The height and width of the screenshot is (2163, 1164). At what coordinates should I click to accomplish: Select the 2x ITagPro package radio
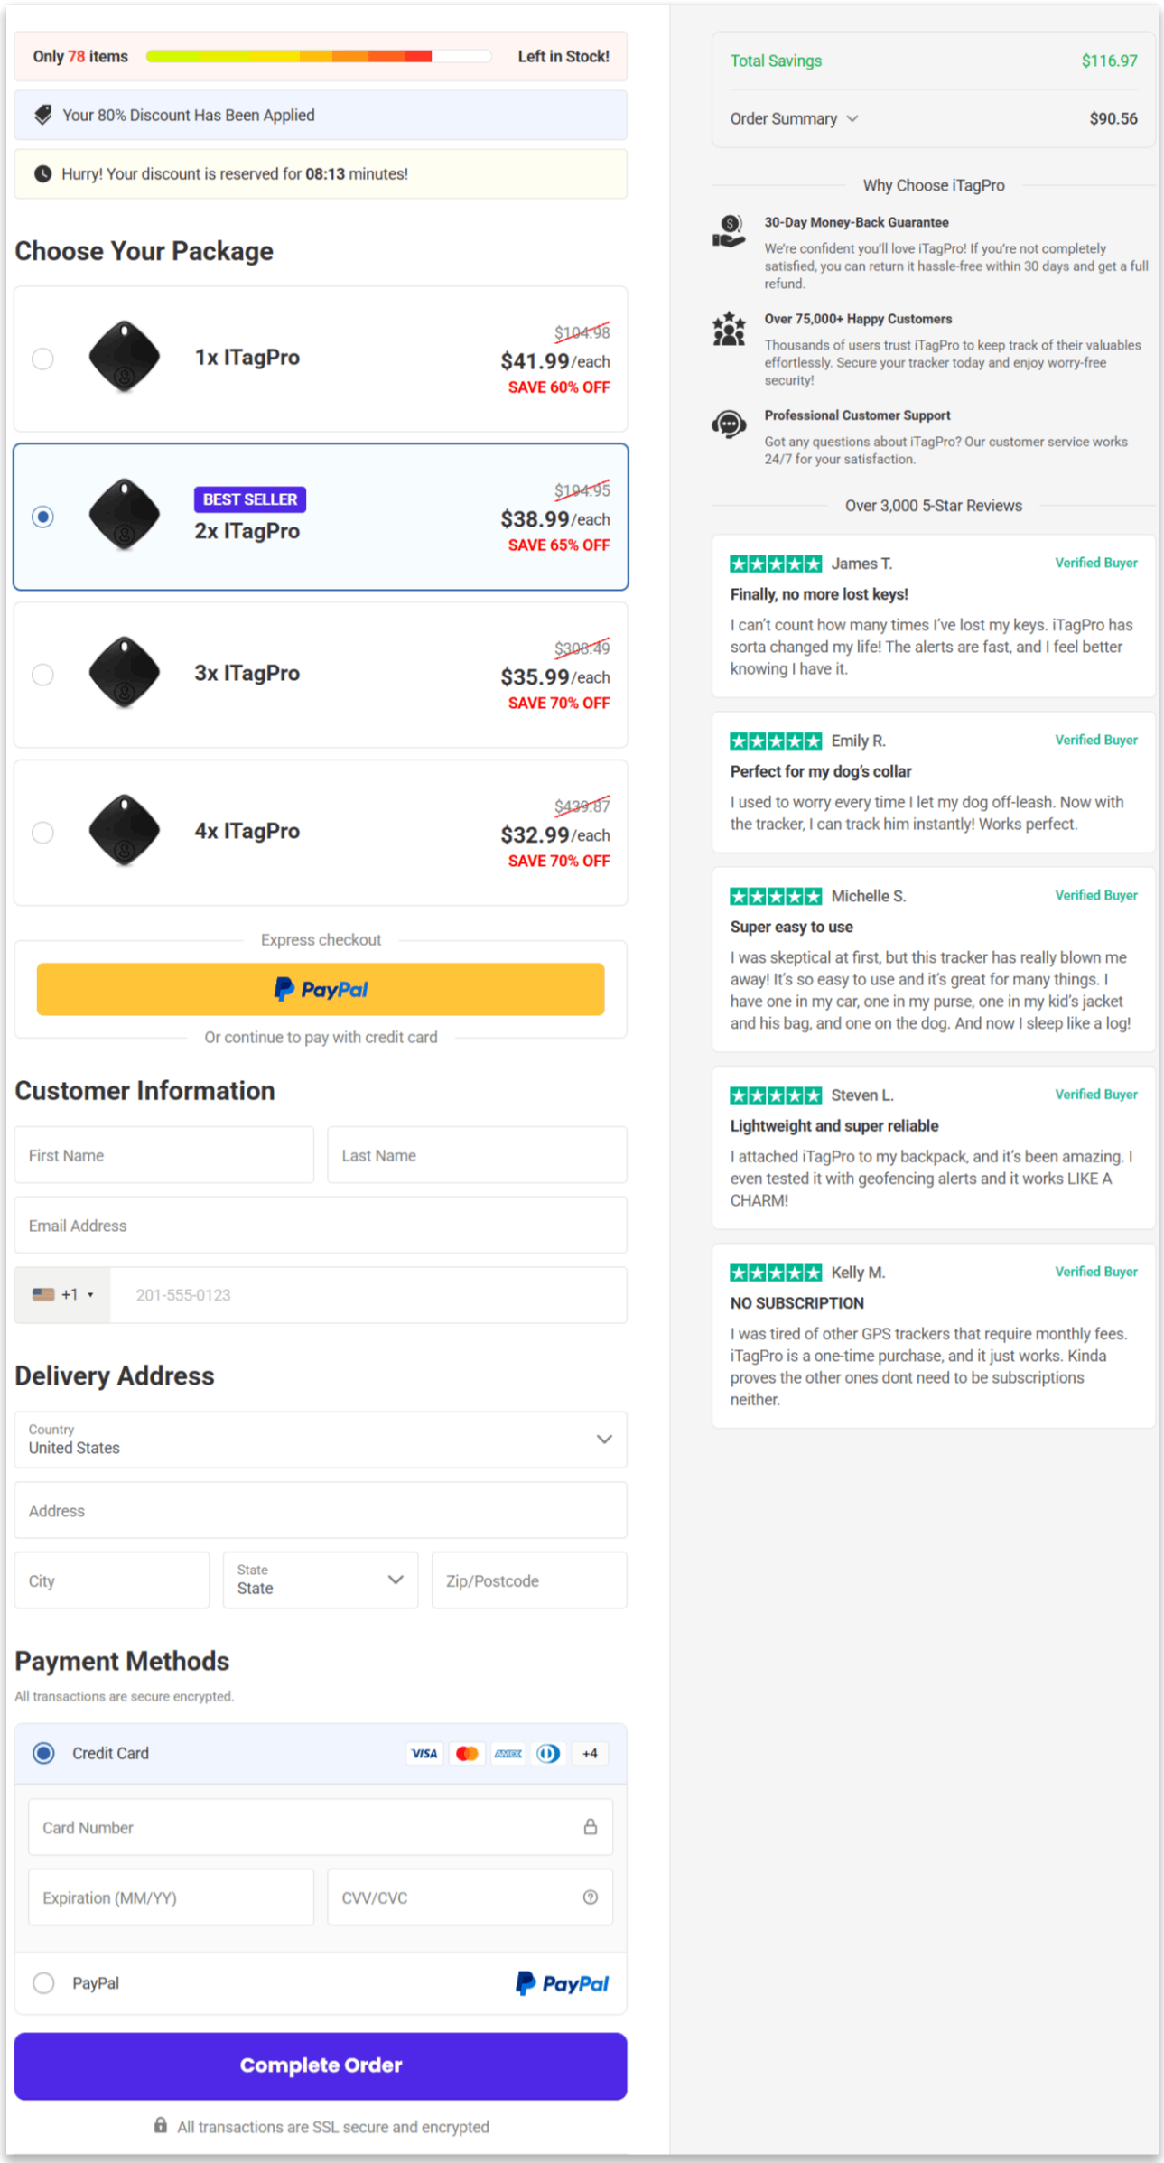coord(42,517)
